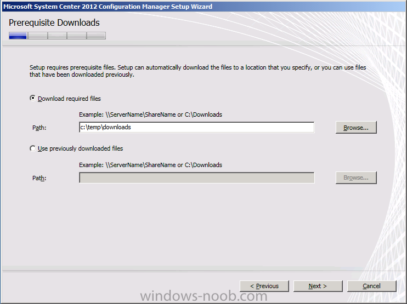This screenshot has width=407, height=304.
Task: Click the disabled previously downloaded path field
Action: [196, 178]
